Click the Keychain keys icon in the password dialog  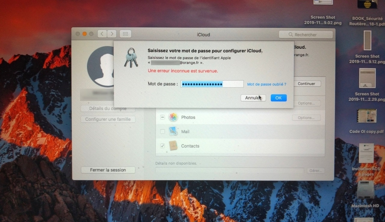coord(131,57)
